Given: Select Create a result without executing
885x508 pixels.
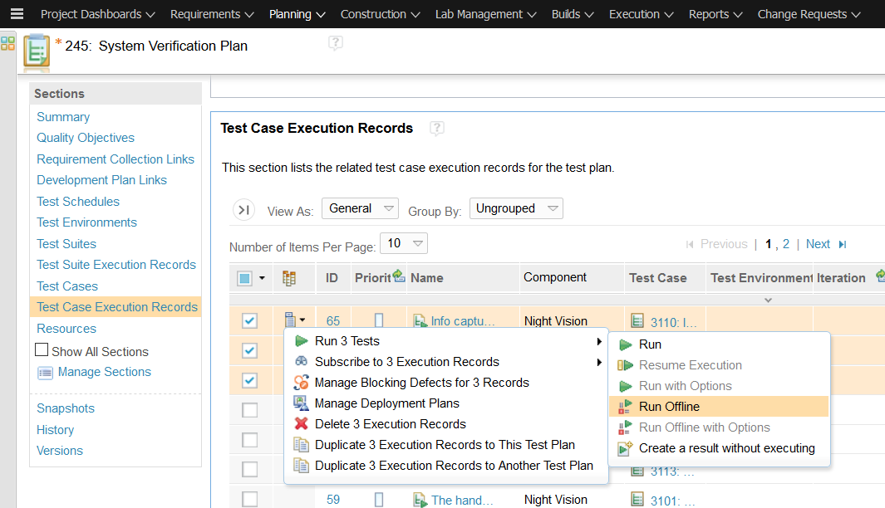Looking at the screenshot, I should tap(726, 448).
